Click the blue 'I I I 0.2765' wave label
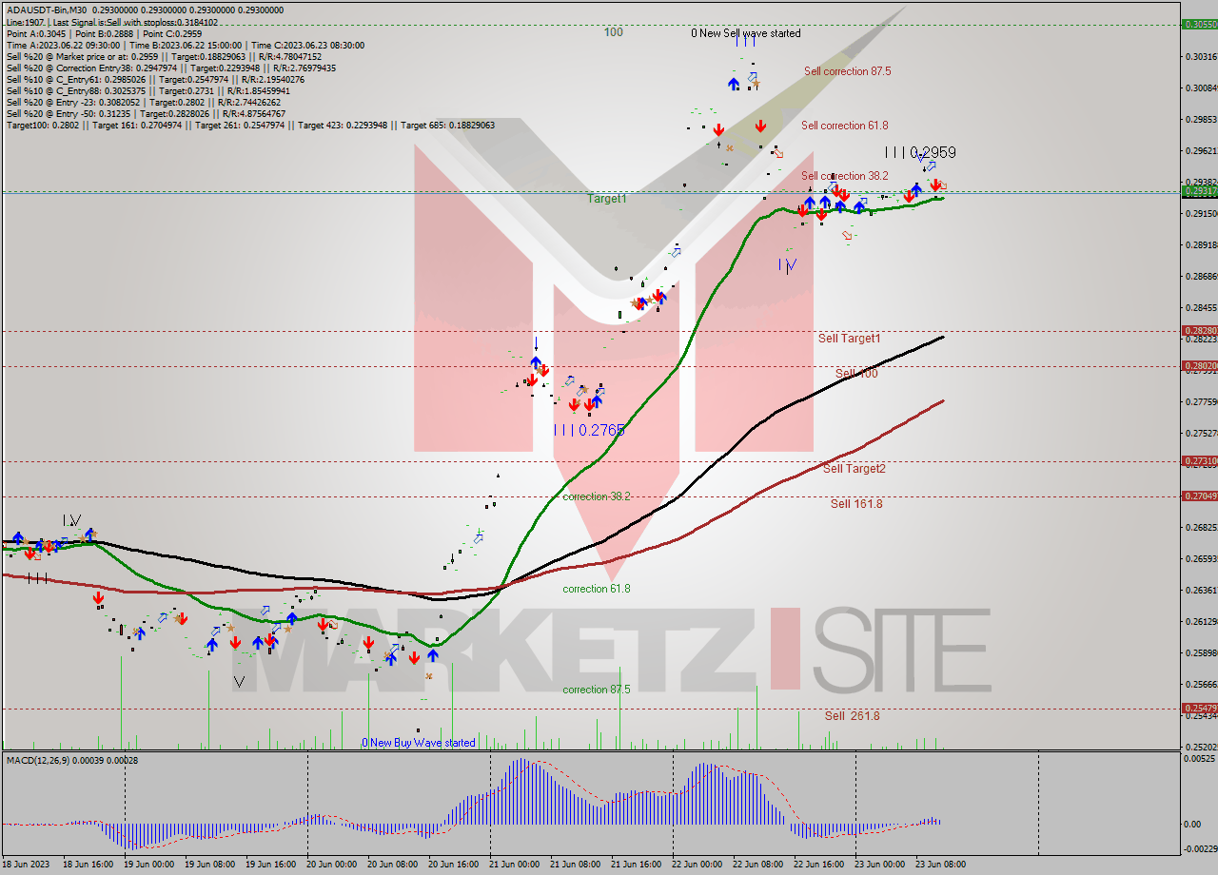Screen dimensions: 1218x875 590,430
